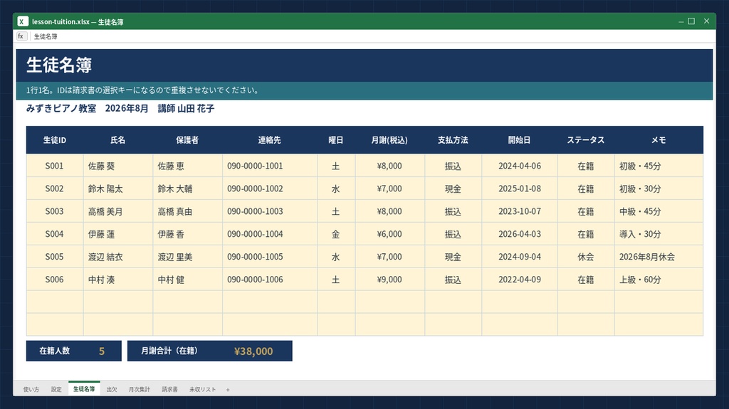This screenshot has height=409, width=729.
Task: Click the 氏名 column header
Action: (x=118, y=140)
